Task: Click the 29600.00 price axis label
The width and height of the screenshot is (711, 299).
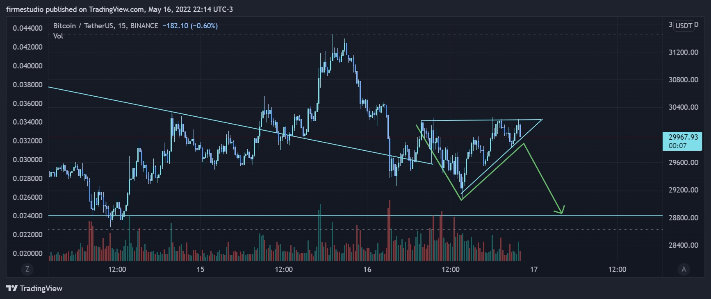Action: (x=683, y=163)
